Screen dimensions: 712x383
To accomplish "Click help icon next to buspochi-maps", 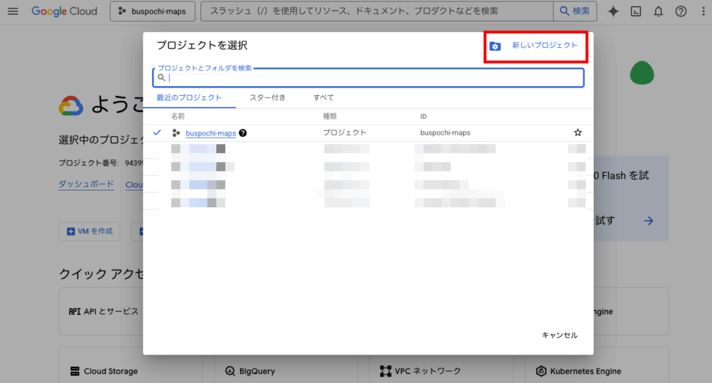I will (x=243, y=133).
